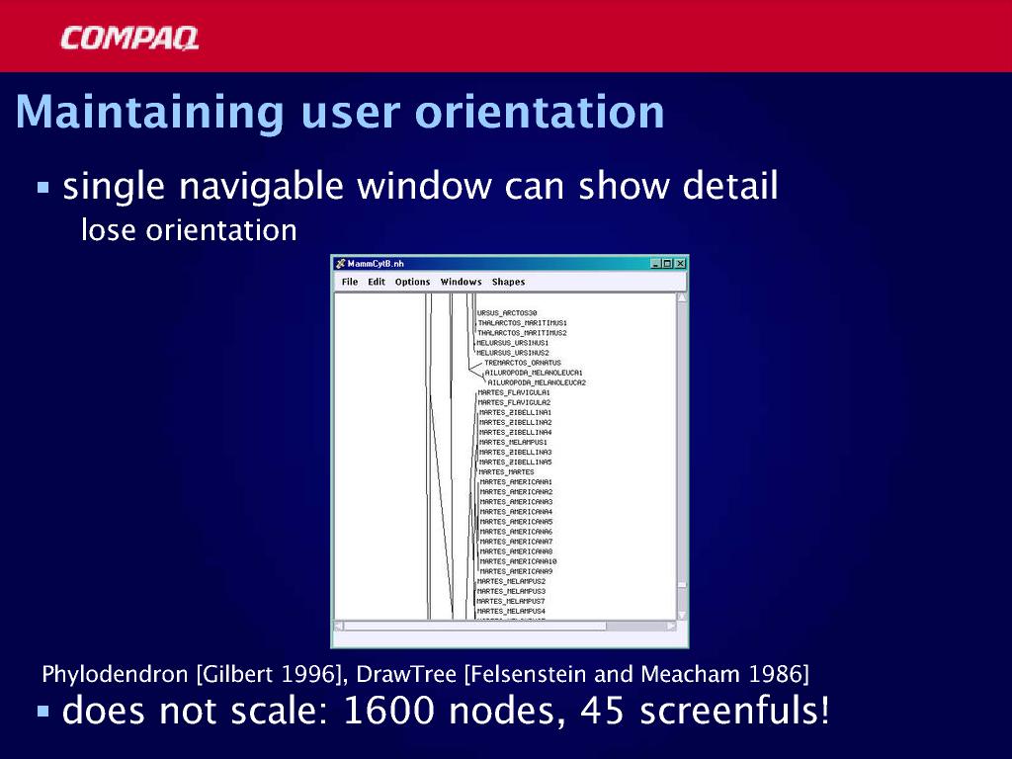Click the horizontal scrollbar thumb
1012x759 pixels.
coord(474,626)
